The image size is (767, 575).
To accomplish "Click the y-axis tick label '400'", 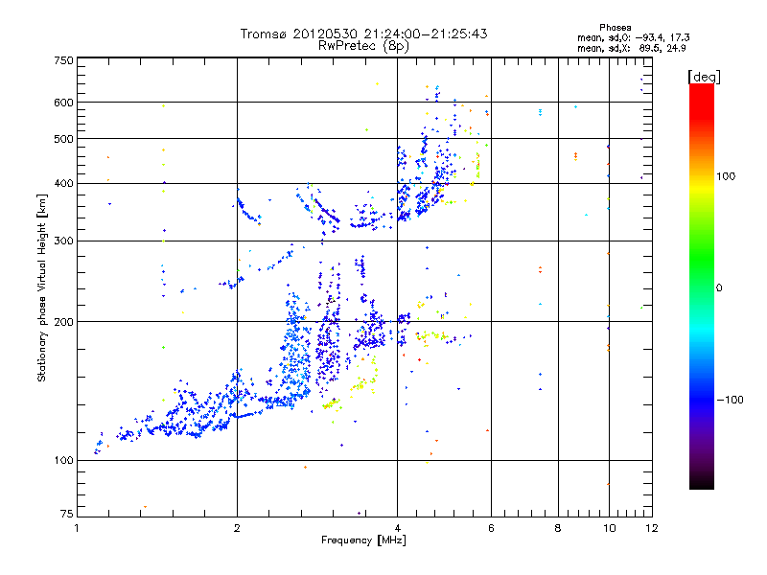I will [x=64, y=183].
